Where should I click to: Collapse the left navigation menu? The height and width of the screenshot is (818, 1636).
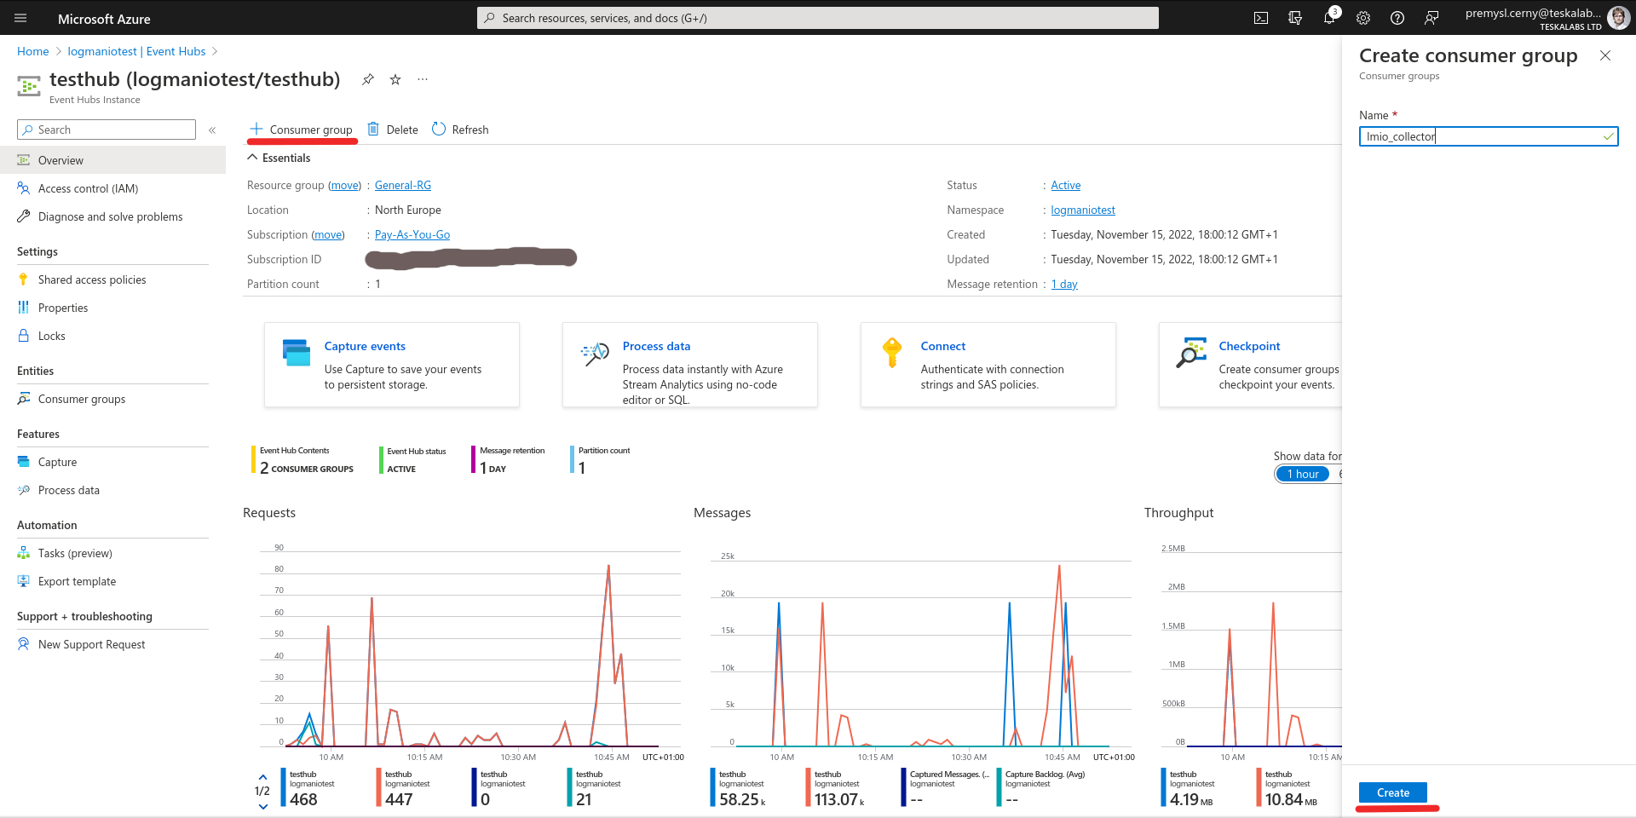point(212,130)
